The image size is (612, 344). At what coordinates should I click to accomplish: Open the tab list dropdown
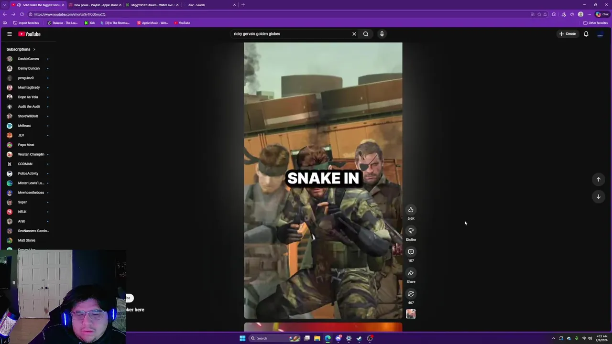pos(4,5)
